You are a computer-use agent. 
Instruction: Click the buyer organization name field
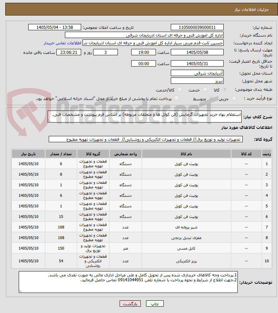(144, 35)
